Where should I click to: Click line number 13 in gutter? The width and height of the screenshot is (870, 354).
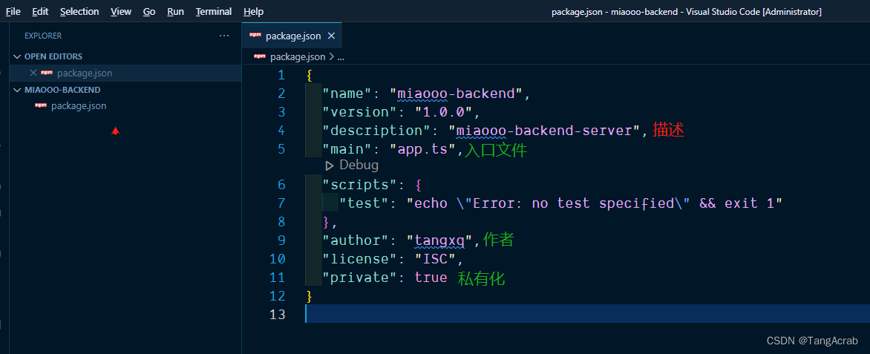pyautogui.click(x=278, y=315)
